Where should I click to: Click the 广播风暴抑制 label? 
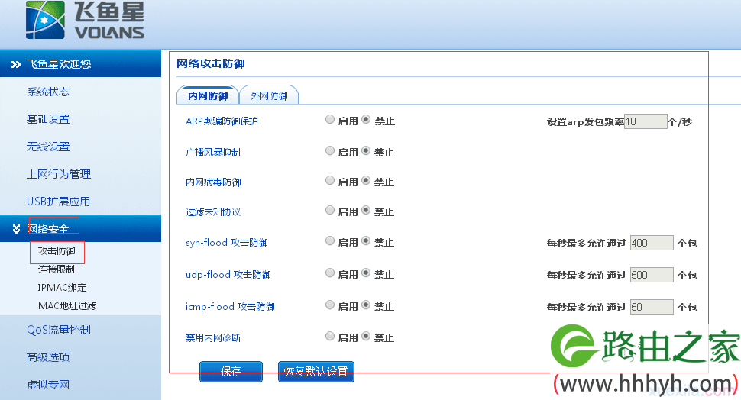pos(212,152)
